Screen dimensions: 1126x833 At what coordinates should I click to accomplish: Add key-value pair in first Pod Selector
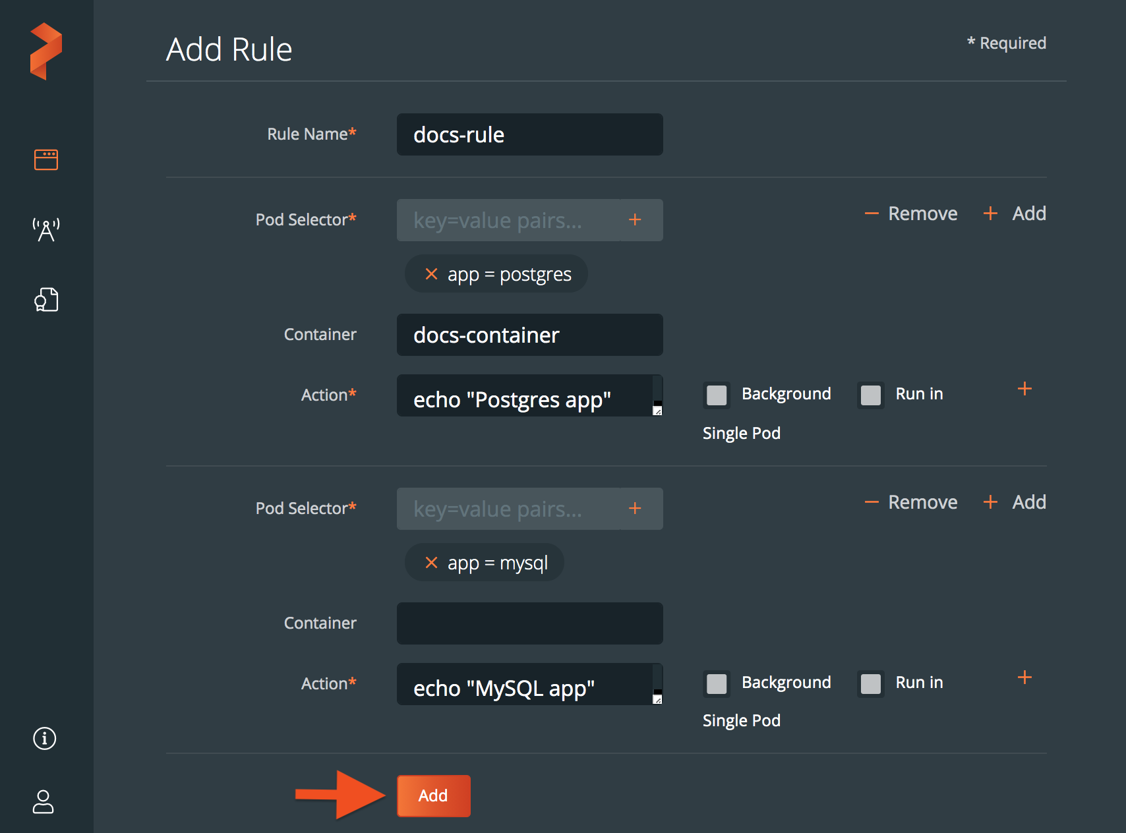click(635, 220)
